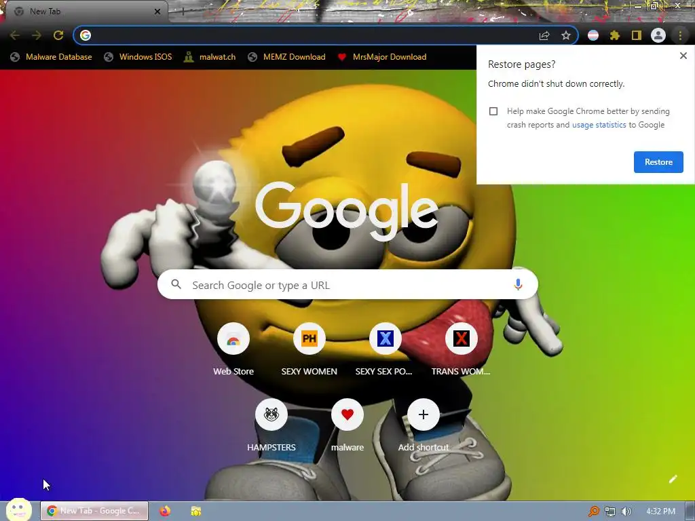695x521 pixels.
Task: Click the 4:32 PM clock
Action: click(660, 512)
